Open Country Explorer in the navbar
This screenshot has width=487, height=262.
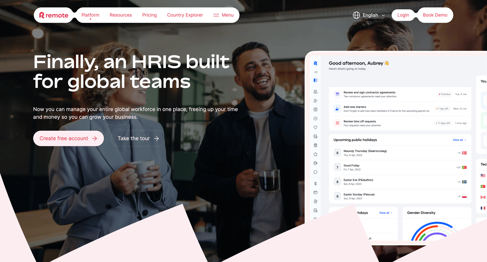click(185, 15)
